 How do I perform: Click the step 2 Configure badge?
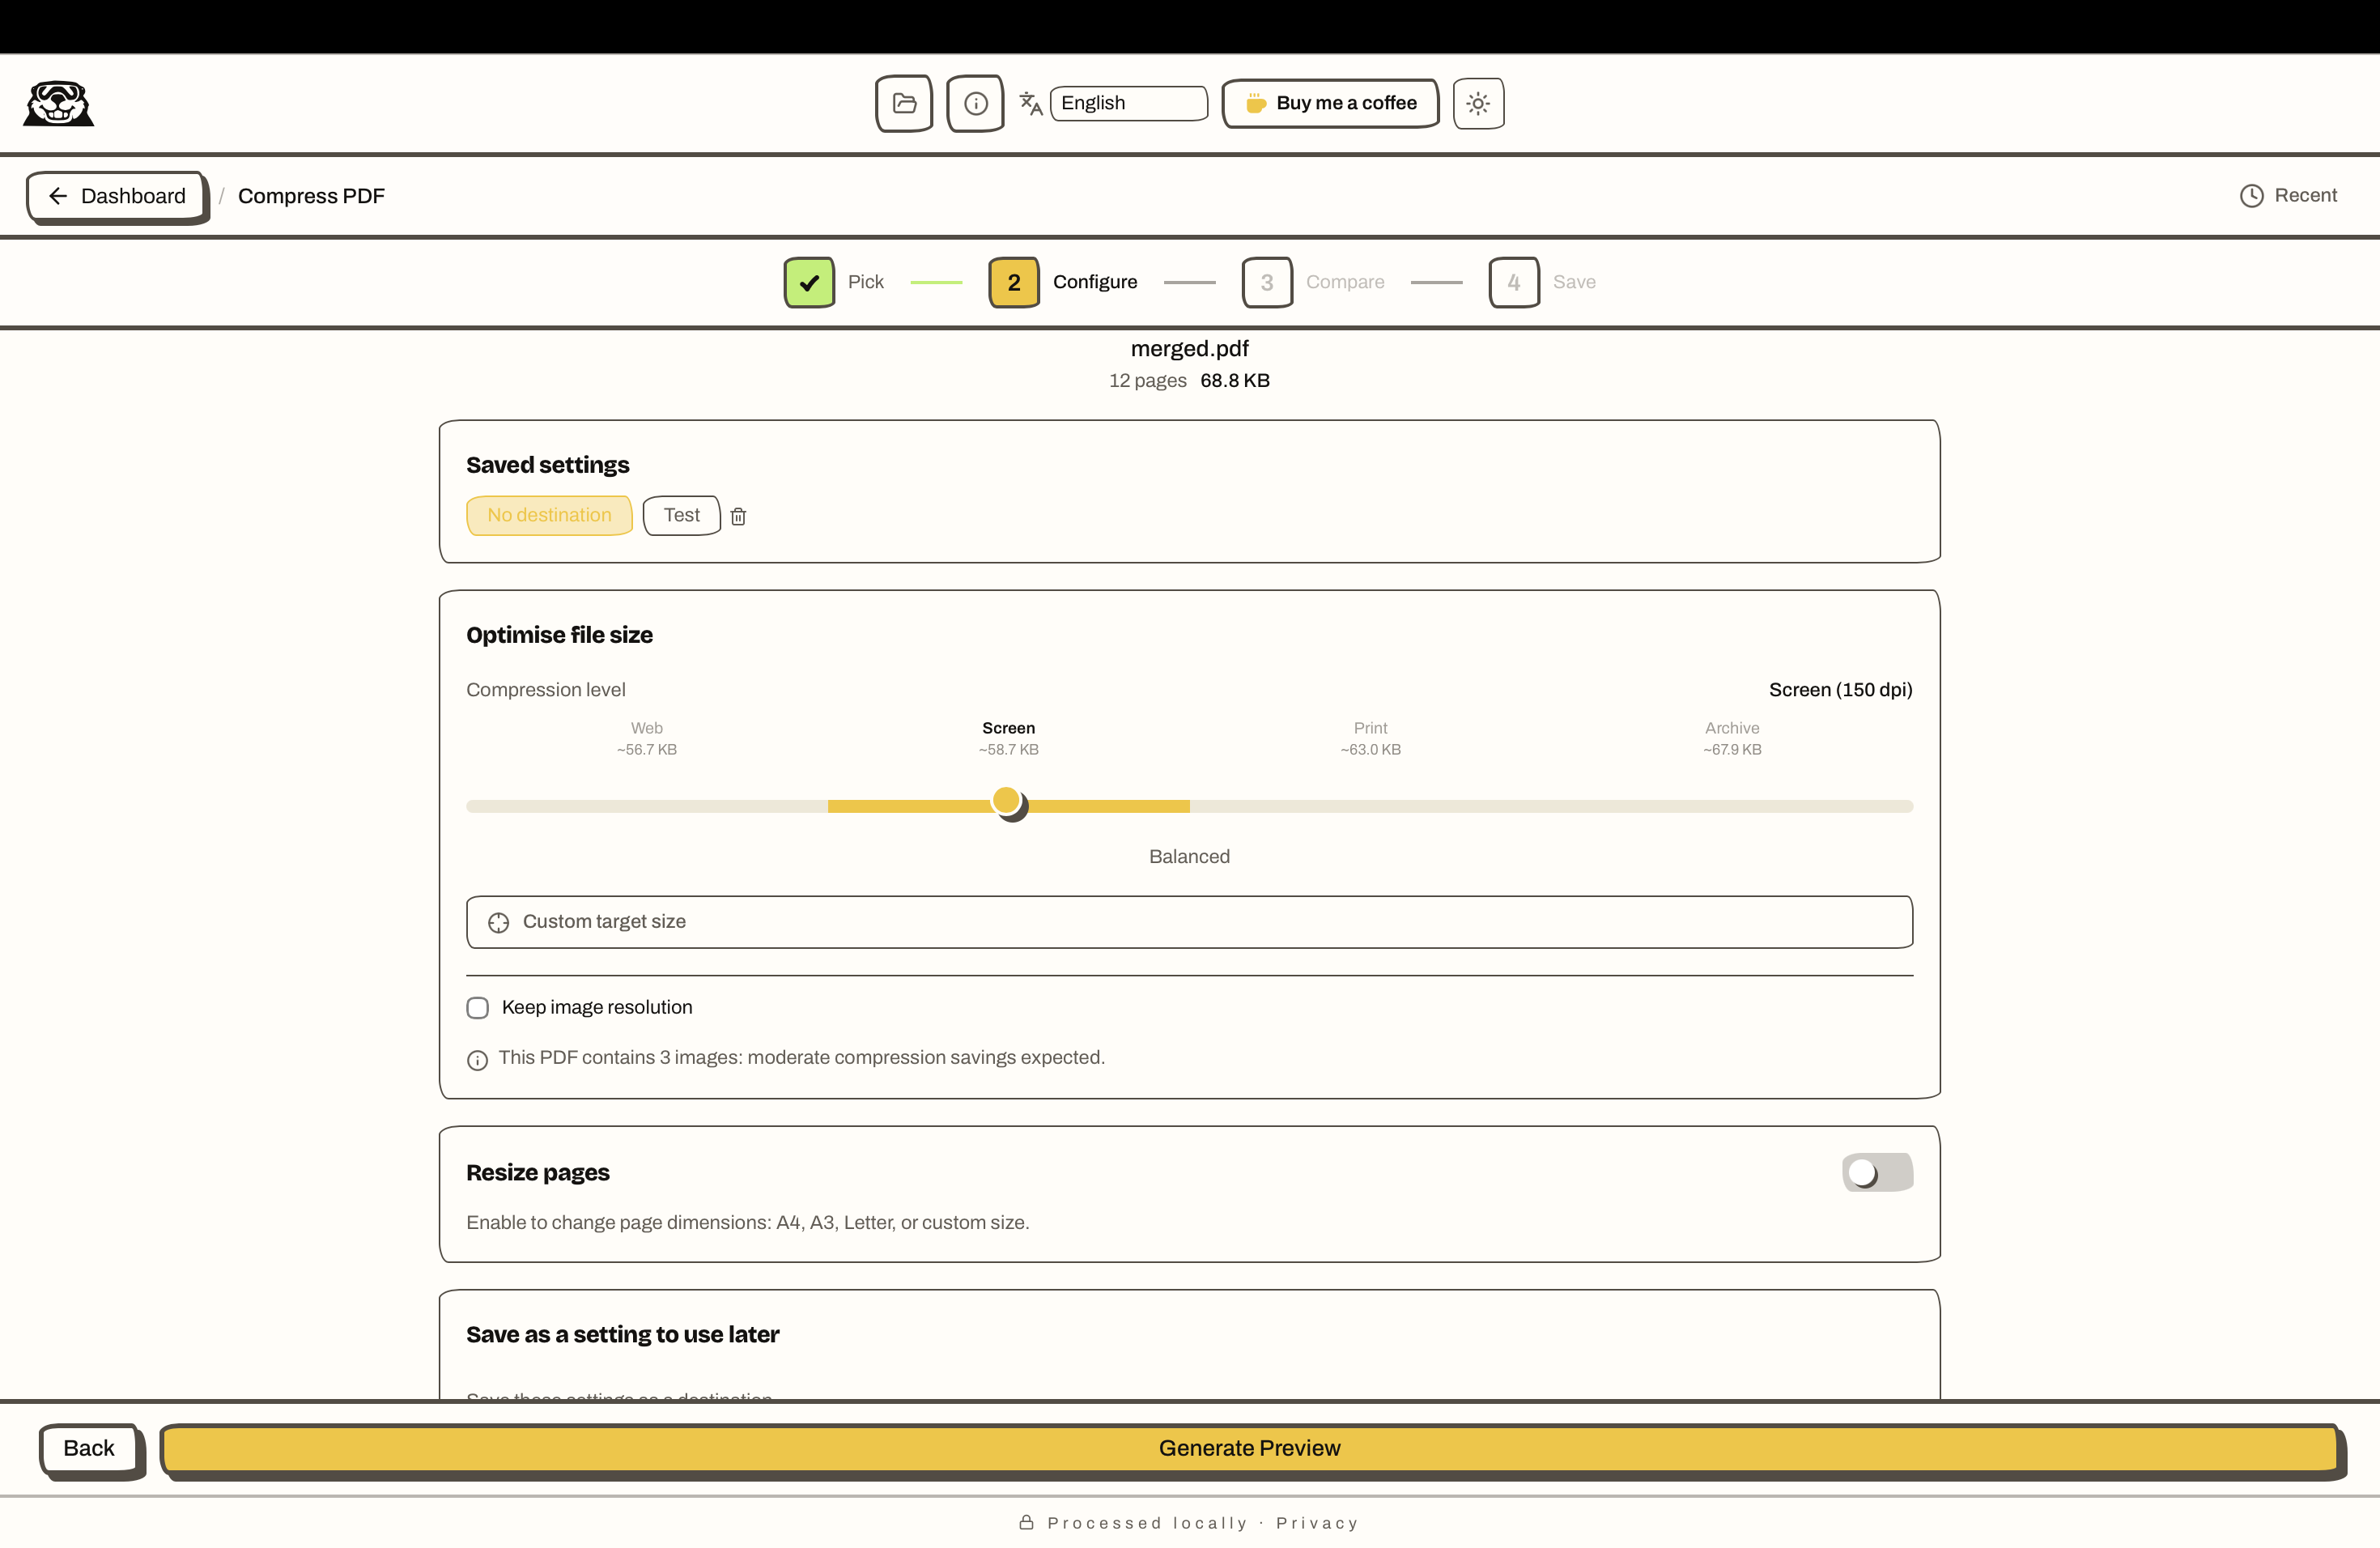(1014, 282)
